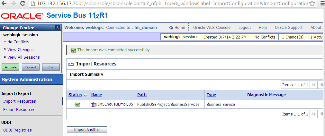
Task: Sort by Name column header
Action: coord(96,95)
